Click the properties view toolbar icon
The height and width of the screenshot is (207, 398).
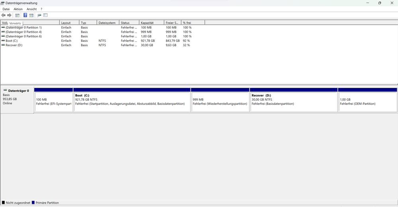click(45, 16)
